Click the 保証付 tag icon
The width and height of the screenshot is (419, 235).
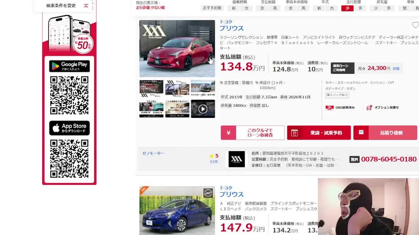[x=257, y=83]
